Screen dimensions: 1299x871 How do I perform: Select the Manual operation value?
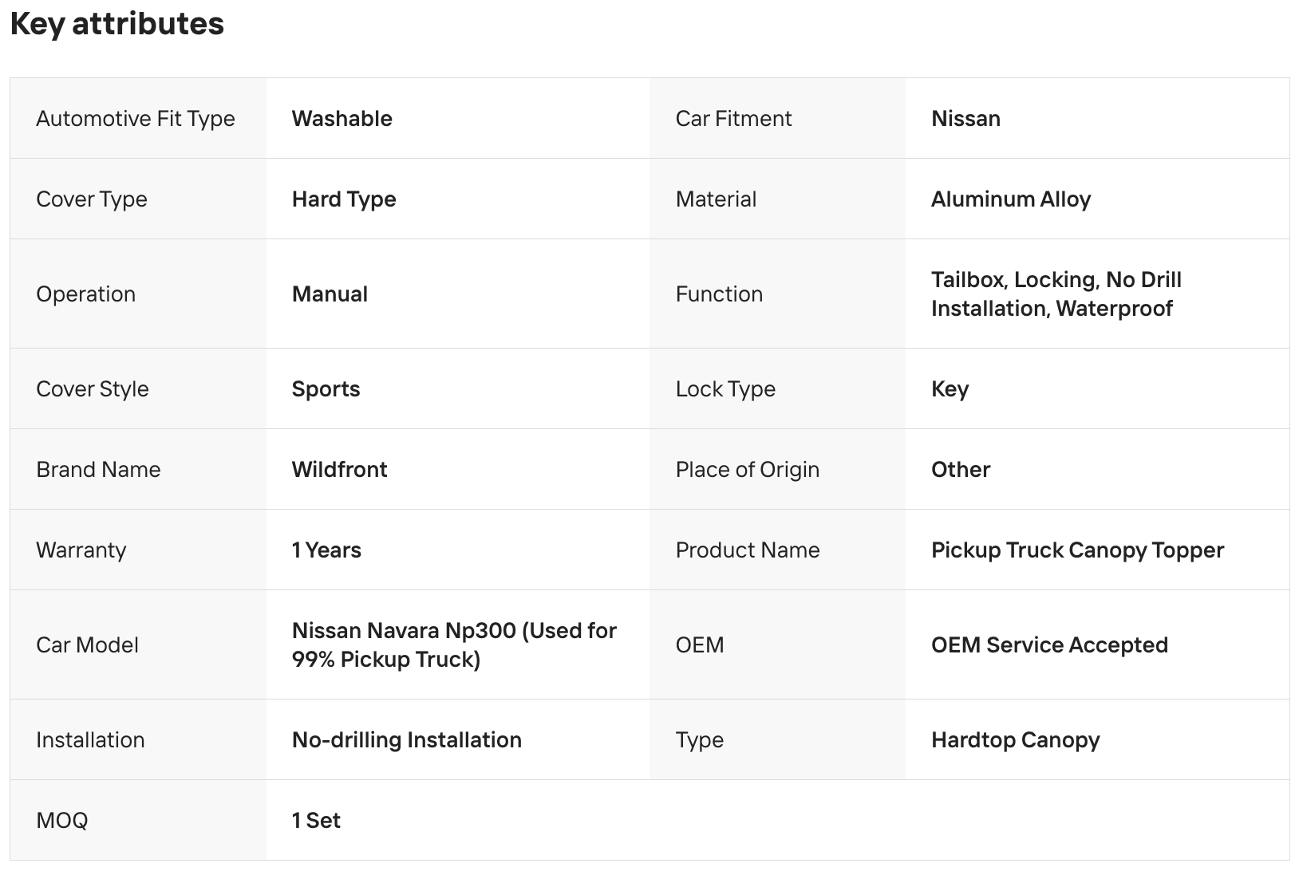[330, 294]
